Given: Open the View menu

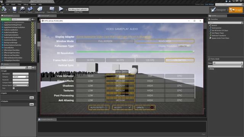Looking at the screenshot, I should (19, 4).
